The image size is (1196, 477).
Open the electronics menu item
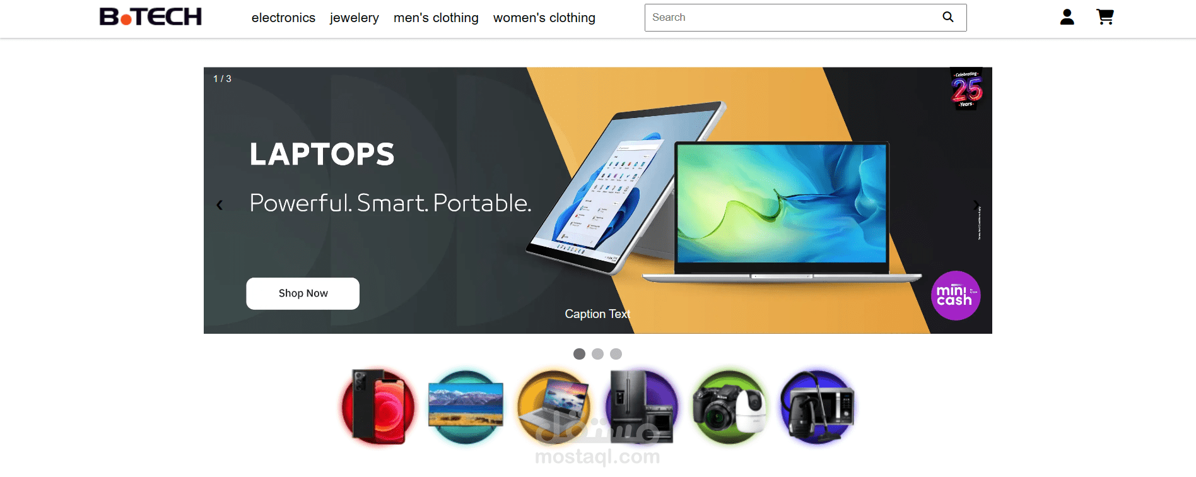tap(283, 18)
